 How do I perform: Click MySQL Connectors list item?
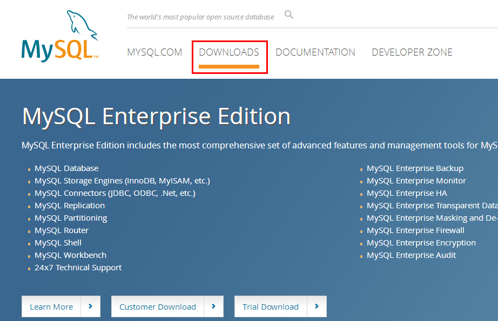(115, 193)
